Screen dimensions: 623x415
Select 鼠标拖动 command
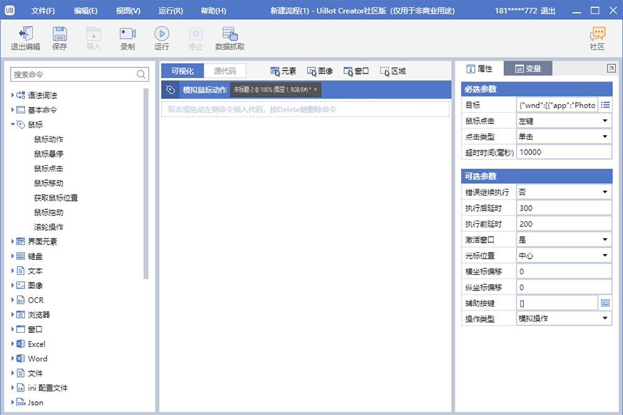pyautogui.click(x=49, y=212)
